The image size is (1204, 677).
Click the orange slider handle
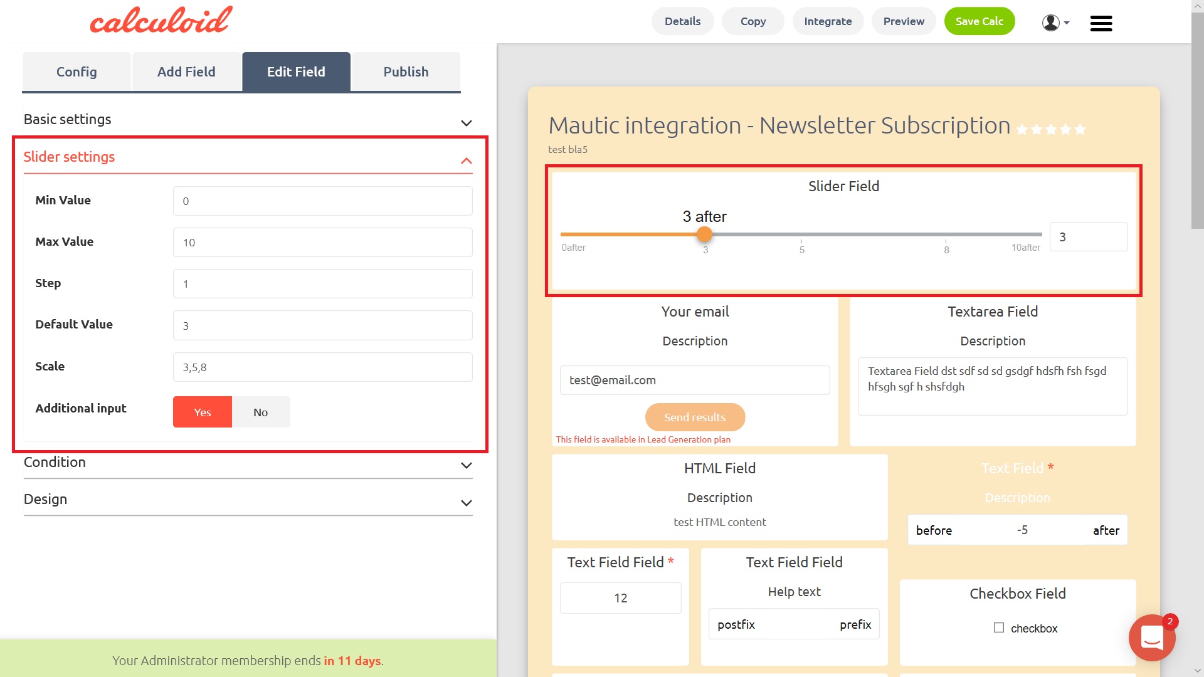point(704,234)
